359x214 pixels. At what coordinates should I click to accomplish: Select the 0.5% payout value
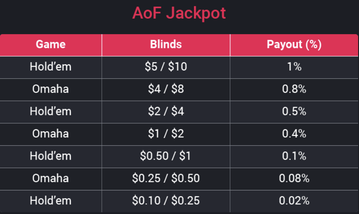point(294,111)
